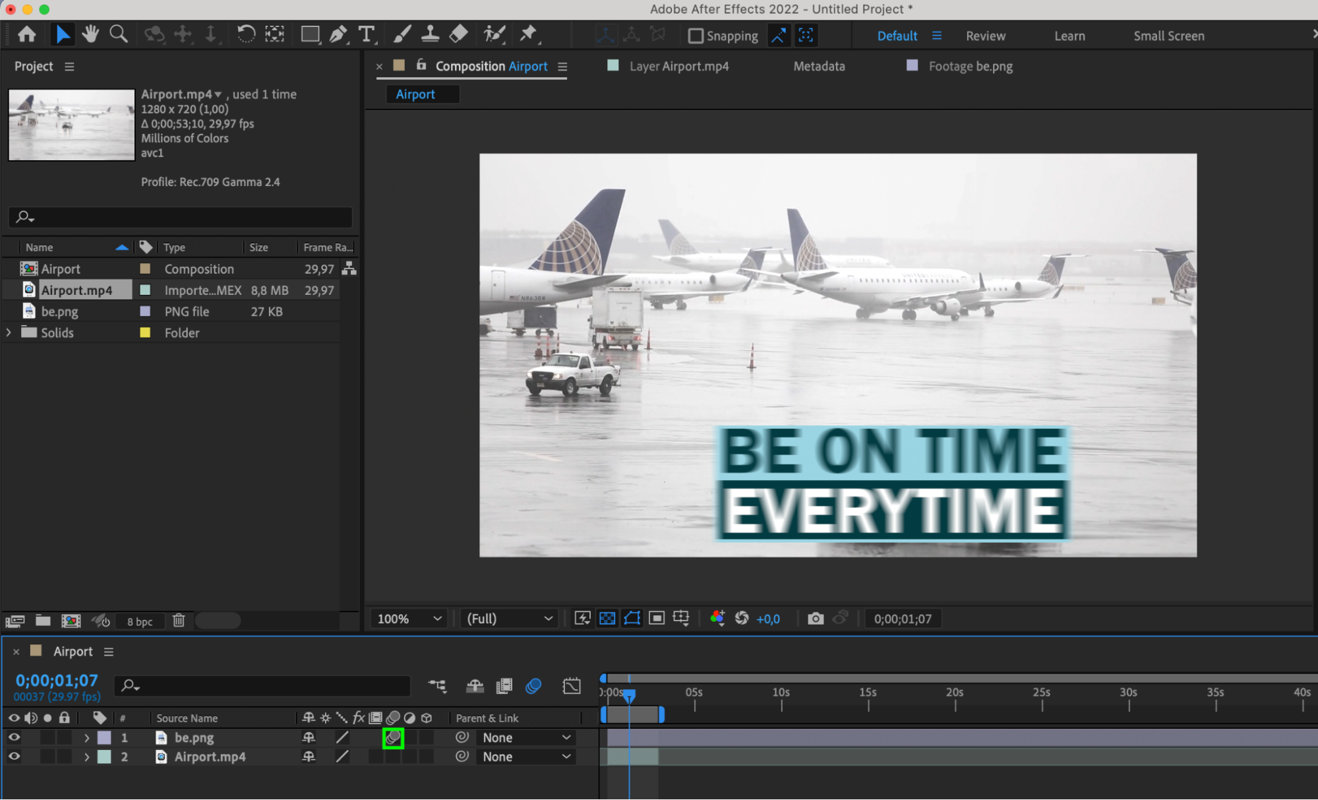This screenshot has width=1318, height=800.
Task: Expand the Solids folder
Action: tap(9, 332)
